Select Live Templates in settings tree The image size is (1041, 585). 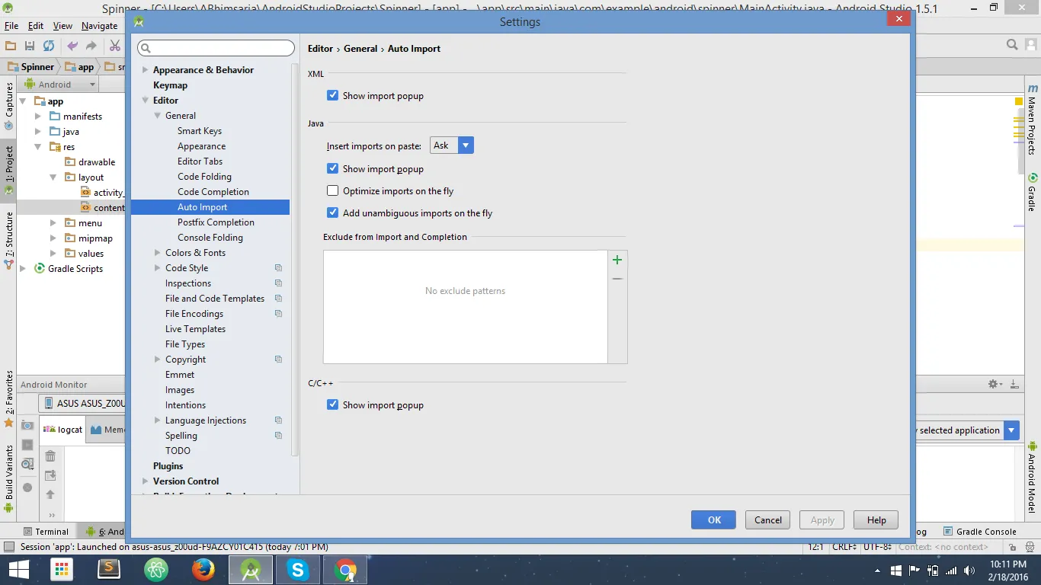click(195, 329)
